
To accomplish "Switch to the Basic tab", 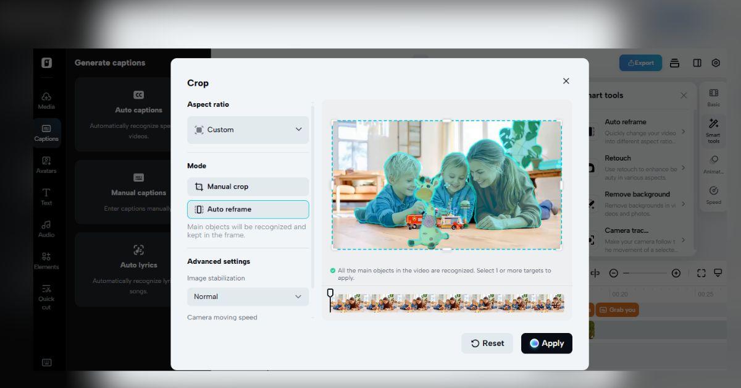I will (x=713, y=97).
